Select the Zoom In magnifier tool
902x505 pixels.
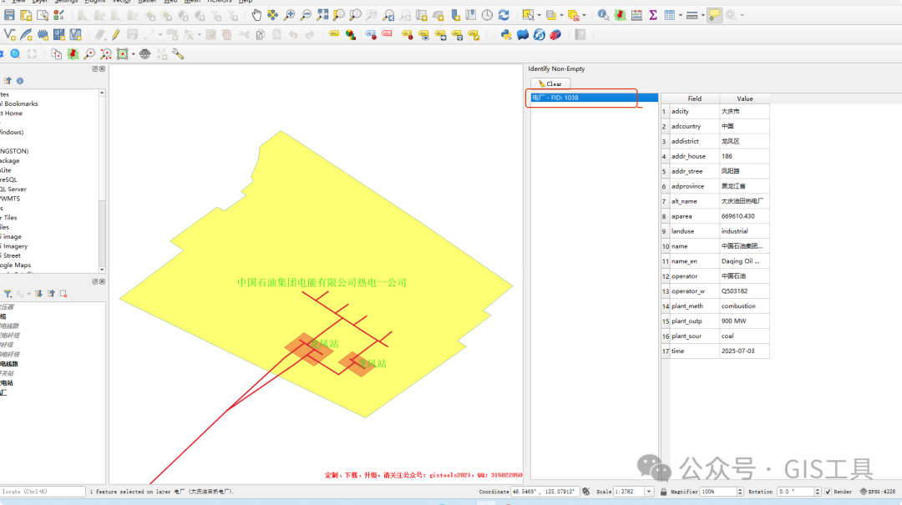(289, 16)
